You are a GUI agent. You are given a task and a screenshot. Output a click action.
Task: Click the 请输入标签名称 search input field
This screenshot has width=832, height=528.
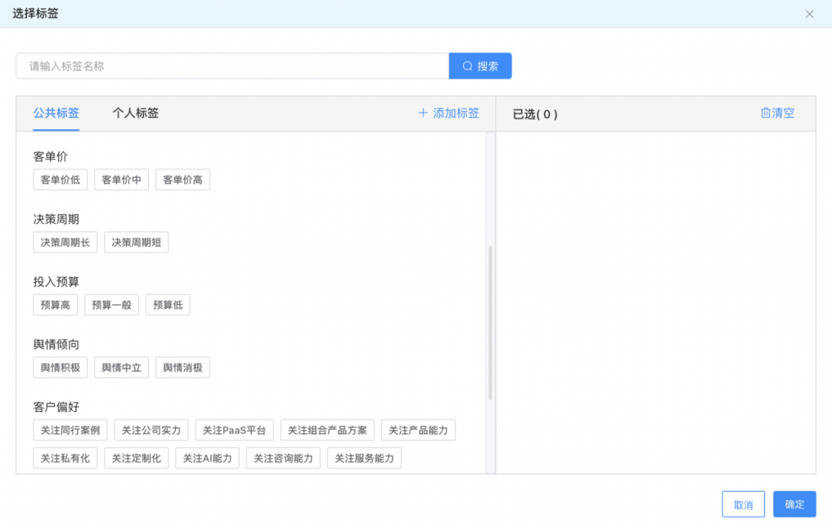coord(231,65)
